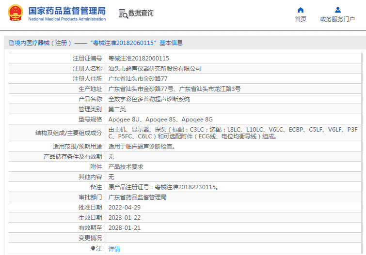366x255 pixels.
Task: Open the 数据查询 search icon
Action: [x=123, y=14]
